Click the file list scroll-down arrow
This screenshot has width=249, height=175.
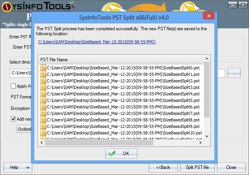207,136
